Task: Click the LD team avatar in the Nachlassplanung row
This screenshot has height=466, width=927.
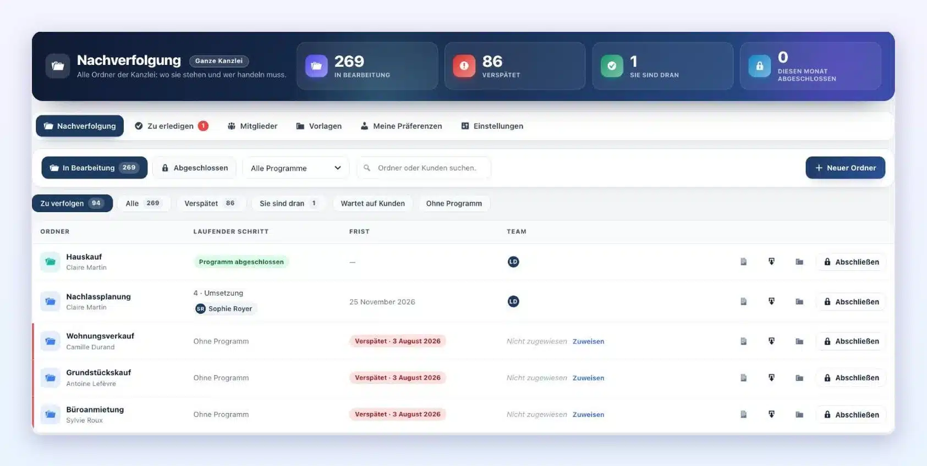Action: pos(513,301)
